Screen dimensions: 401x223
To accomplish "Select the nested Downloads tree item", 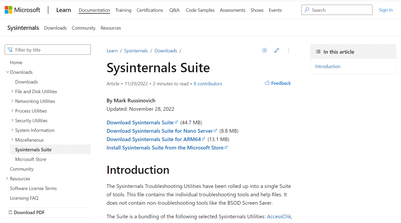I will tap(26, 82).
